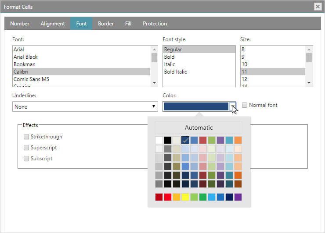Choose the Arial Black font

[x=81, y=57]
